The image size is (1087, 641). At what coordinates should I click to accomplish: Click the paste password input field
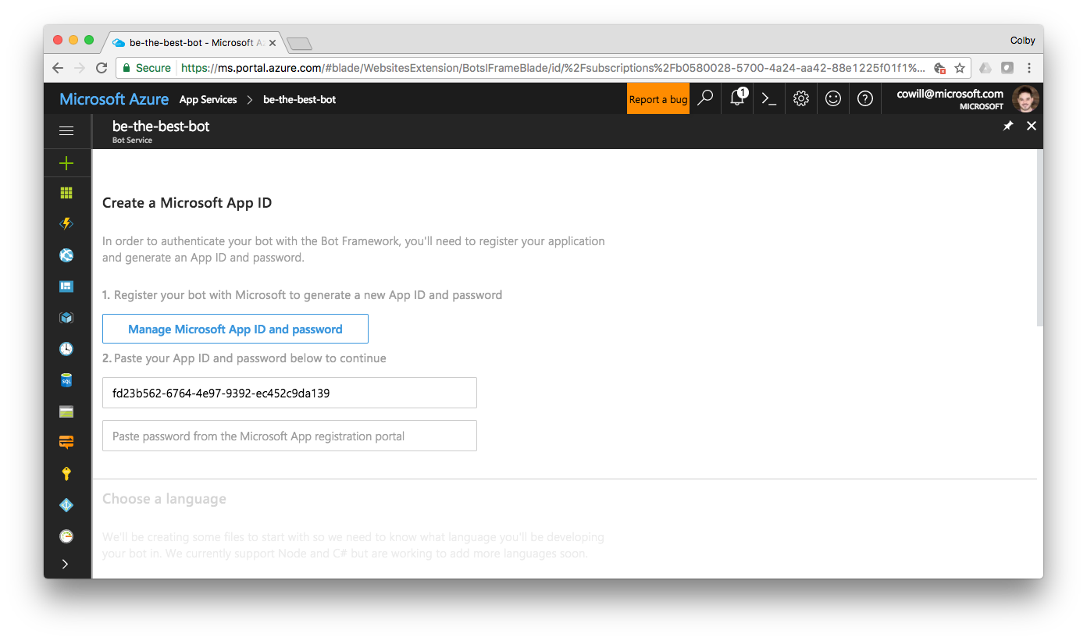(x=290, y=436)
